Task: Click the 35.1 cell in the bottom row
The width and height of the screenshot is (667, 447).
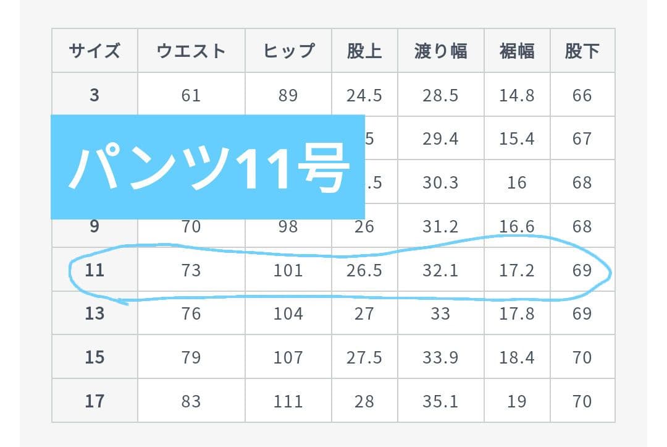Action: click(440, 401)
